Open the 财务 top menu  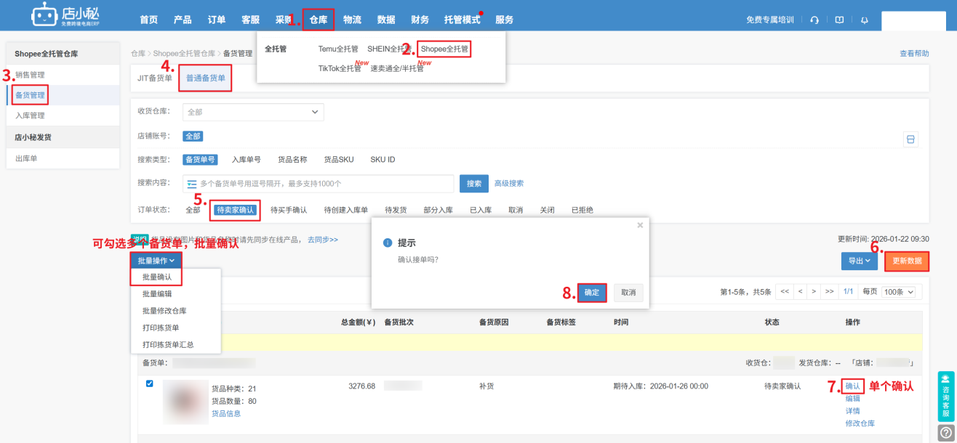tap(420, 20)
